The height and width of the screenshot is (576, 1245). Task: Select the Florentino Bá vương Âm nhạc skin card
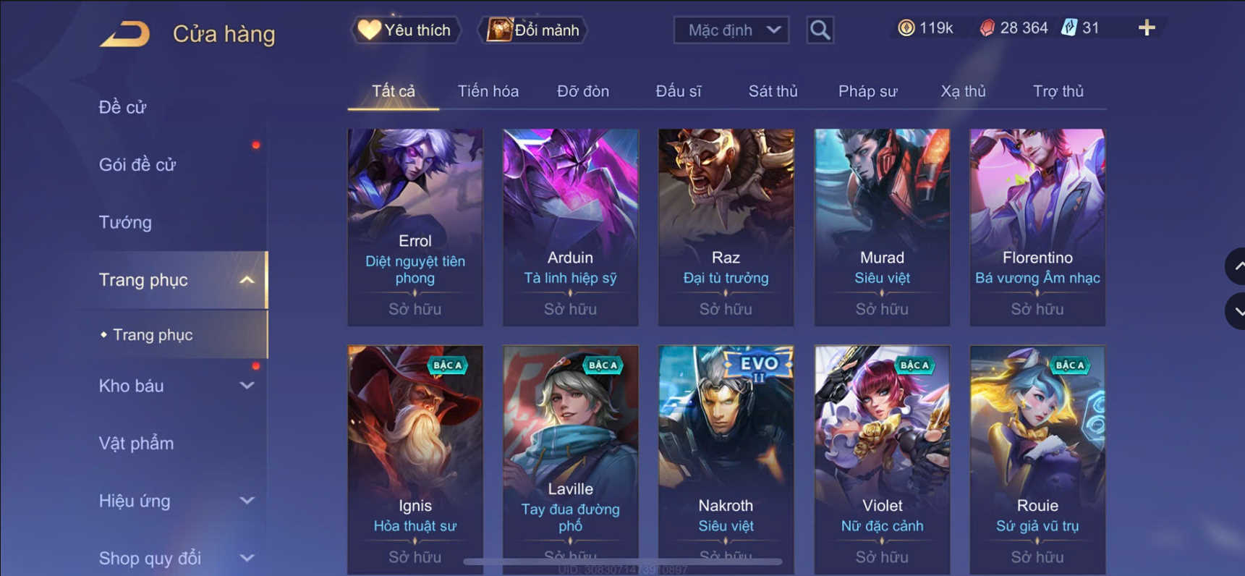point(1037,227)
